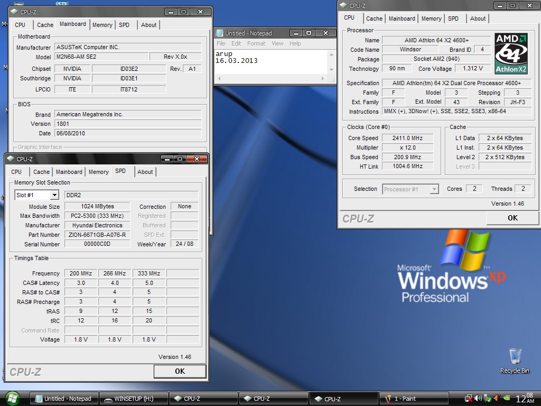The height and width of the screenshot is (406, 541).
Task: Open the volume speaker tray icon
Action: click(478, 399)
